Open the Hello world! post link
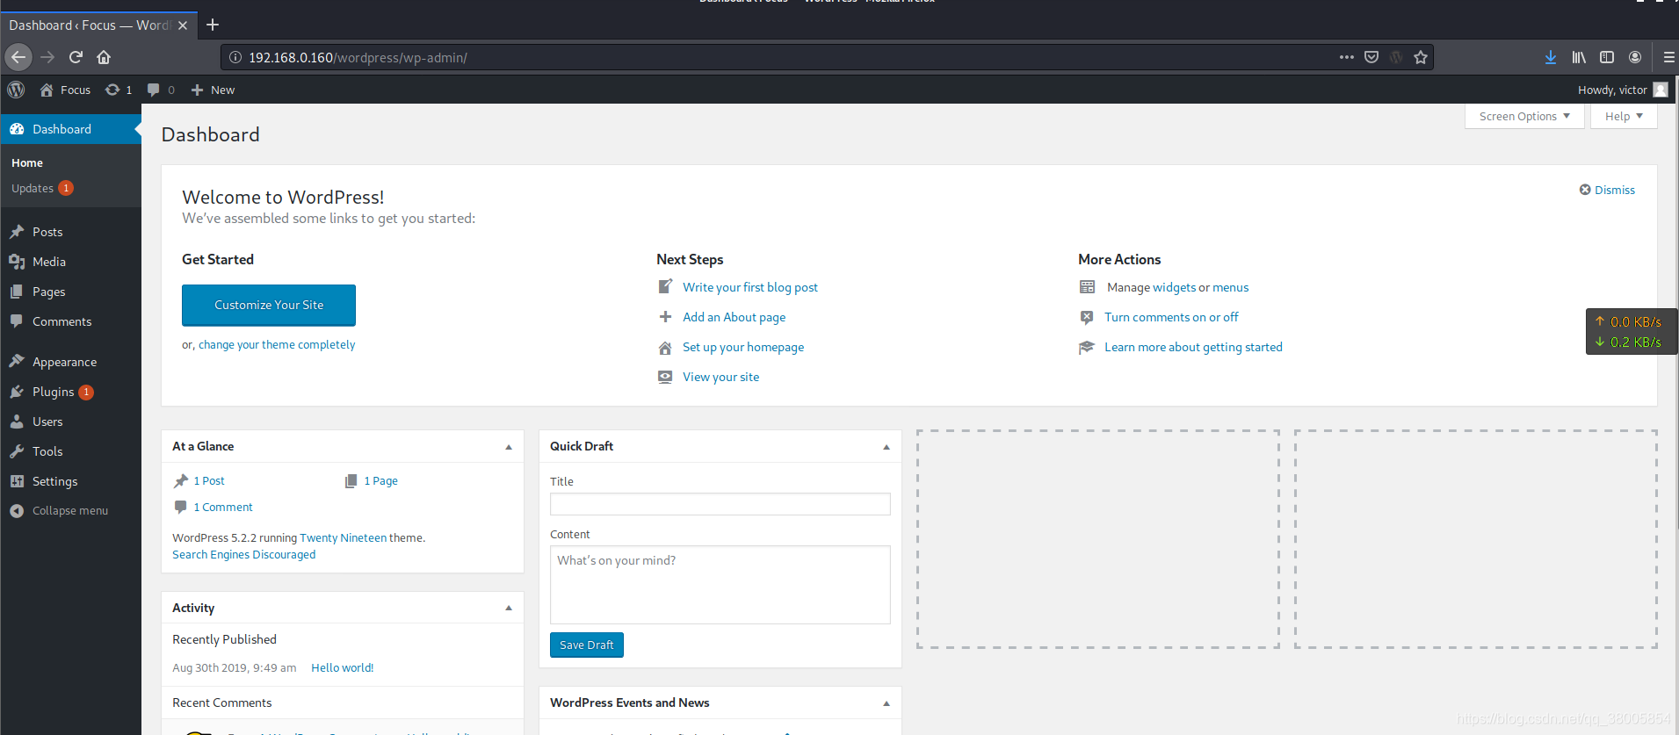1679x735 pixels. coord(343,667)
